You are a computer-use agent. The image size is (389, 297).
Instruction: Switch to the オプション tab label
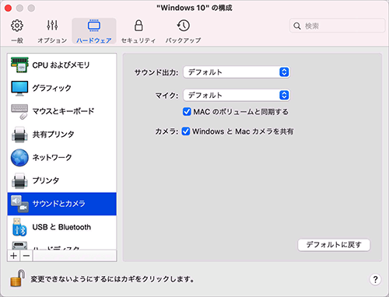click(52, 40)
